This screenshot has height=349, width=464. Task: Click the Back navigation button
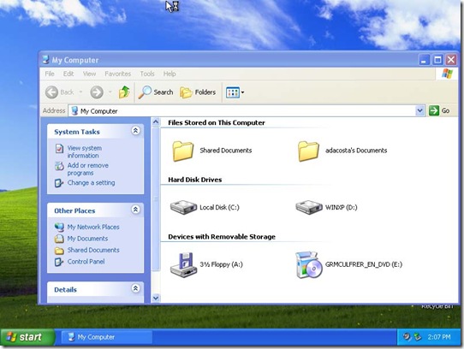tap(59, 92)
